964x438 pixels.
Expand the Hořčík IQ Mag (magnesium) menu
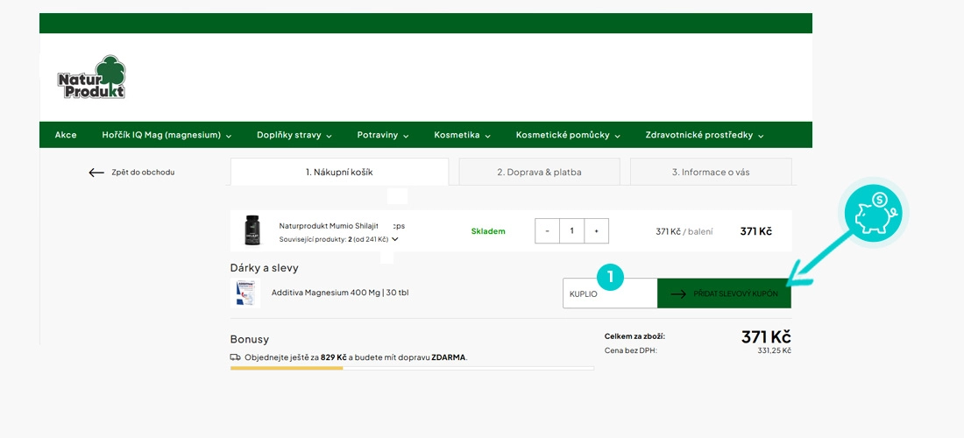click(167, 135)
